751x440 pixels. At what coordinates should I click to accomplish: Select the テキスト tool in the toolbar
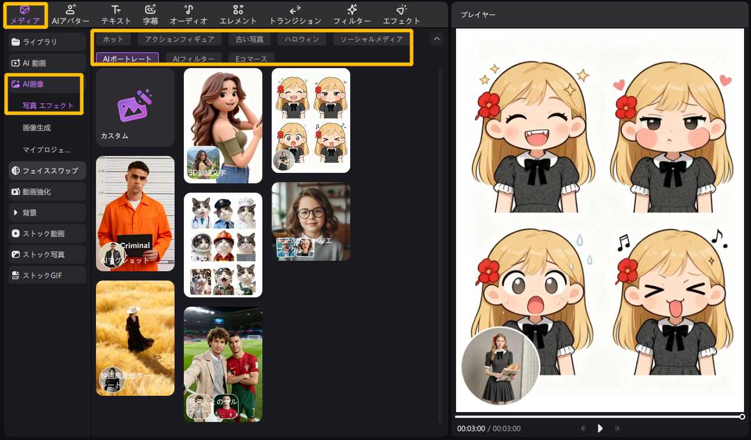tap(116, 15)
